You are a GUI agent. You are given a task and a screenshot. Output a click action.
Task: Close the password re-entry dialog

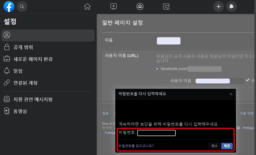(231, 94)
